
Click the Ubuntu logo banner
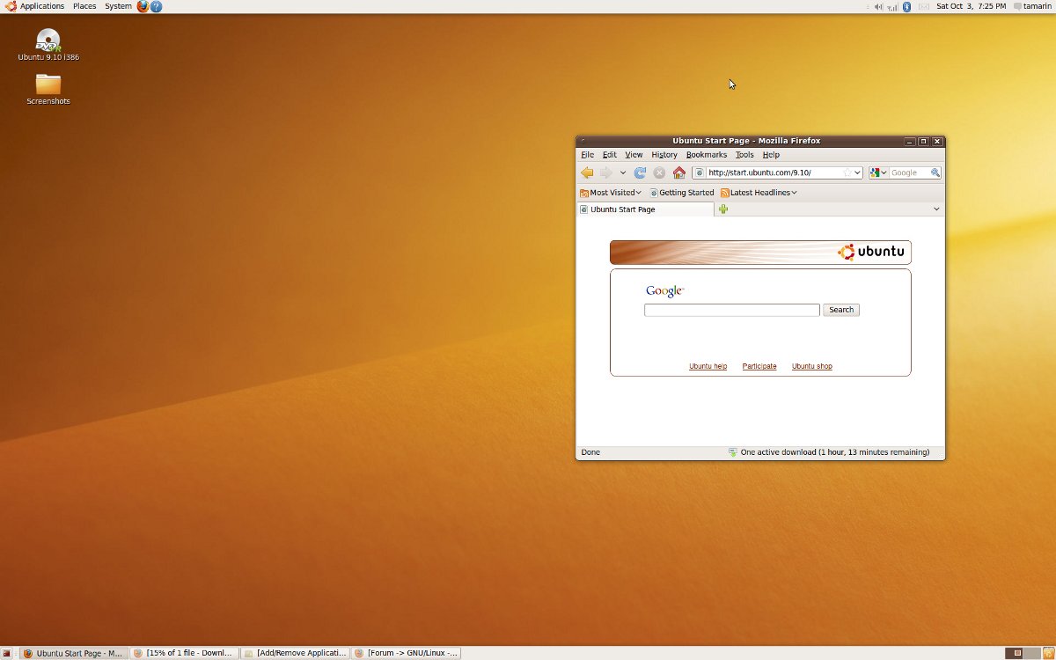tap(760, 253)
